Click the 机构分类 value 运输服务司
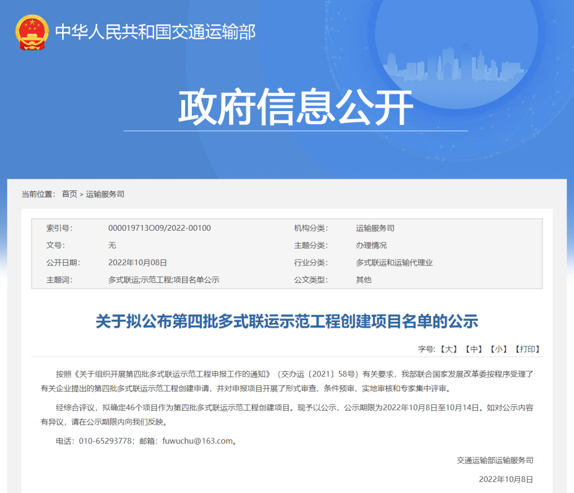Screen dimensions: 574x493 pos(375,228)
